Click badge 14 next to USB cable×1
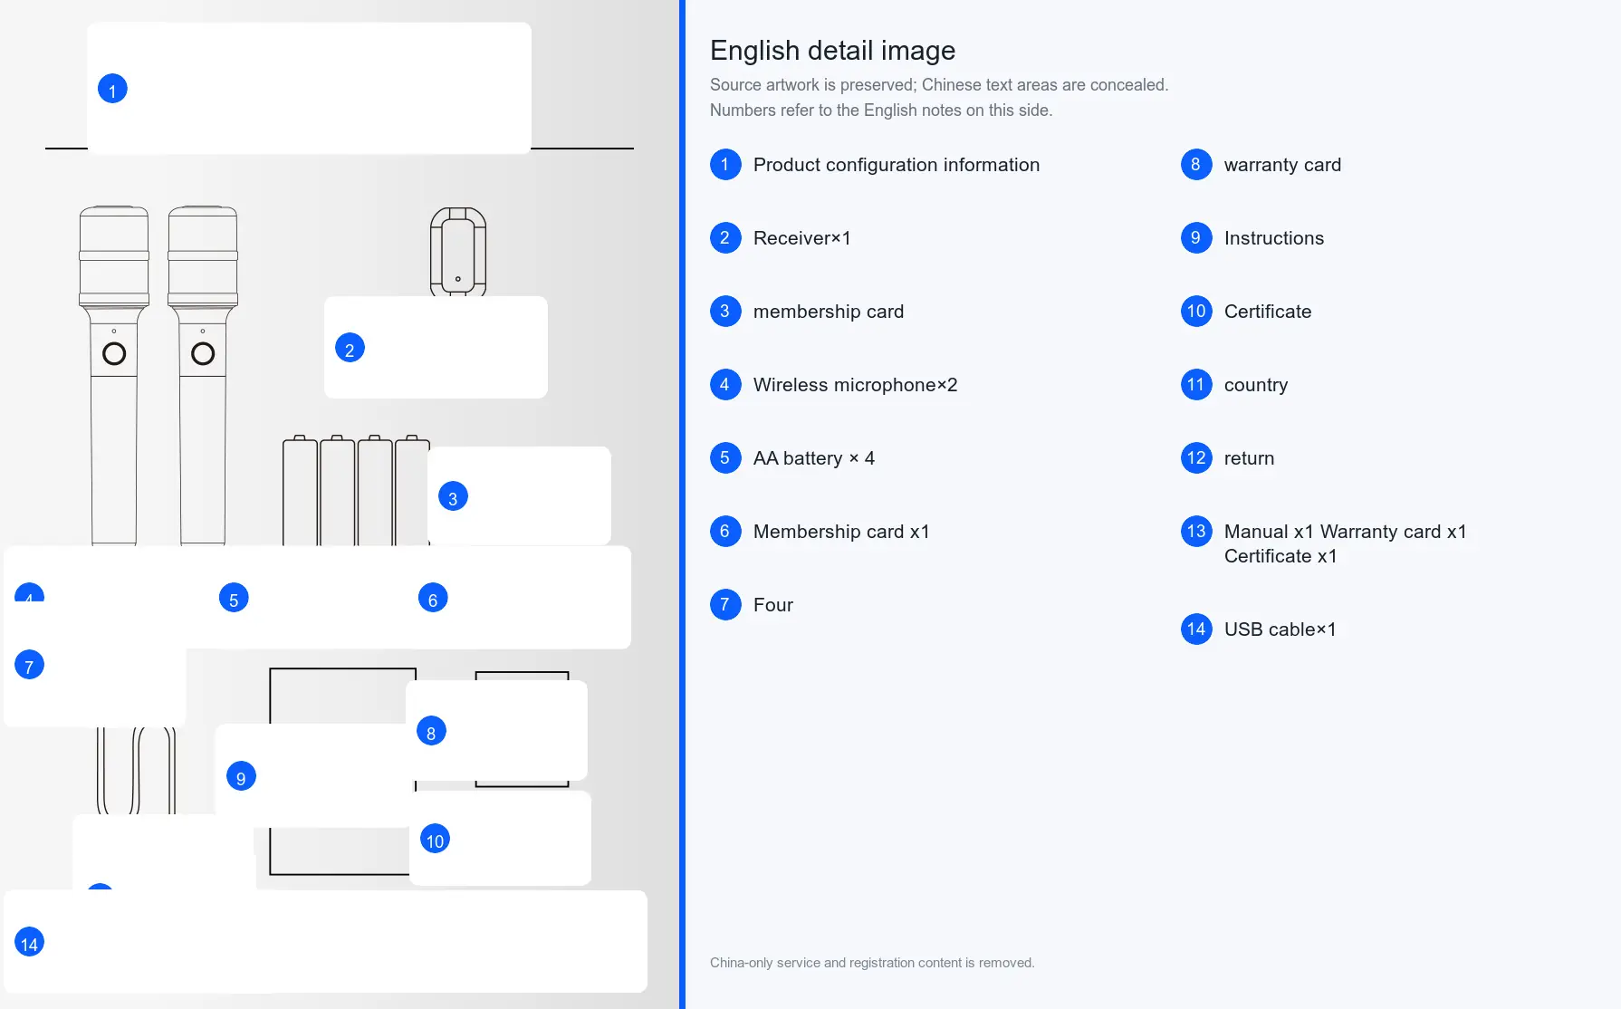This screenshot has height=1009, width=1621. [1196, 629]
